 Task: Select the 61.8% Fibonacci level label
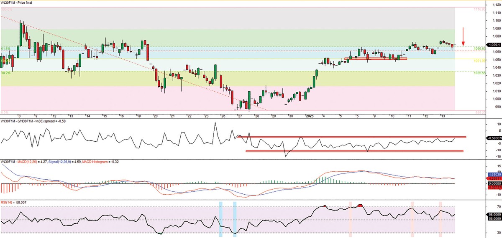coord(6,49)
